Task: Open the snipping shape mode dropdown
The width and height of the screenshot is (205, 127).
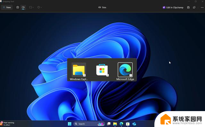Action: [31, 7]
